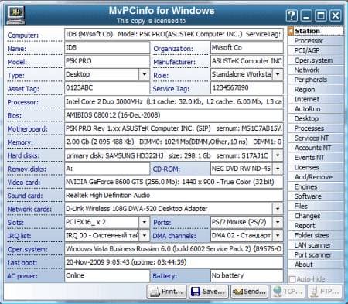
Task: Open the PCI/AGP section
Action: click(x=316, y=50)
